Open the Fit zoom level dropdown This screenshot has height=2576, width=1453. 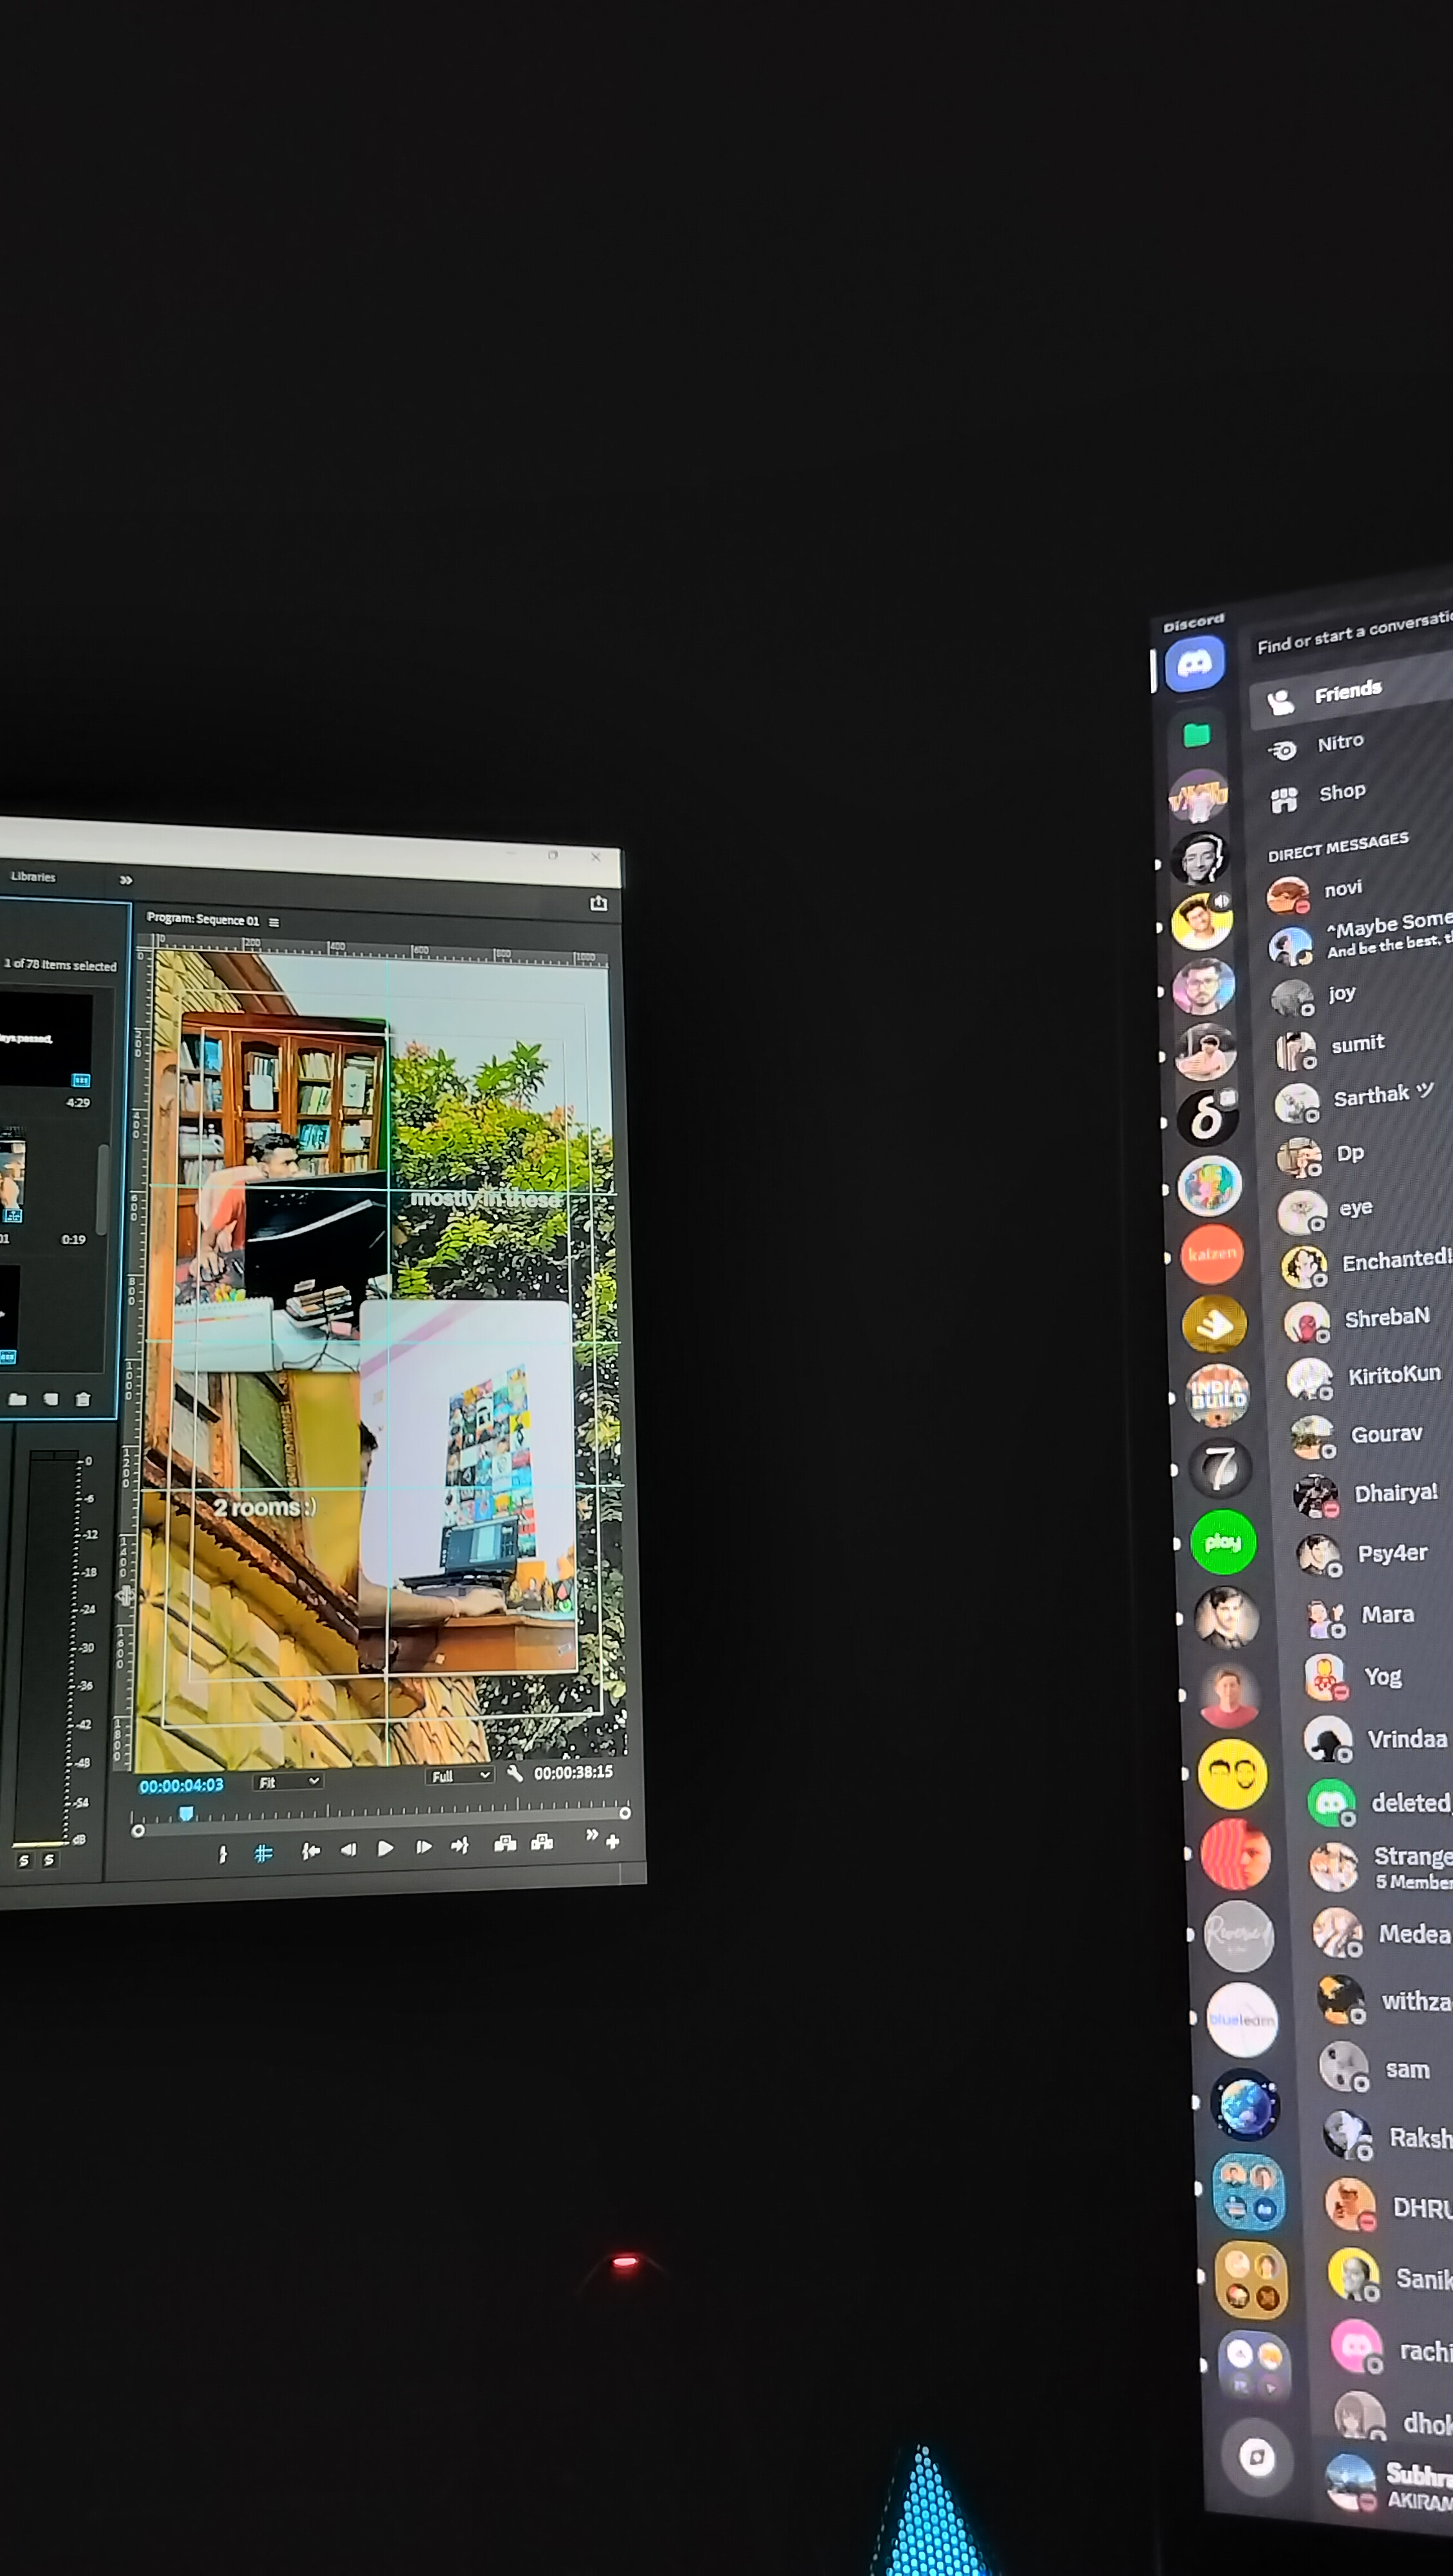(289, 1782)
